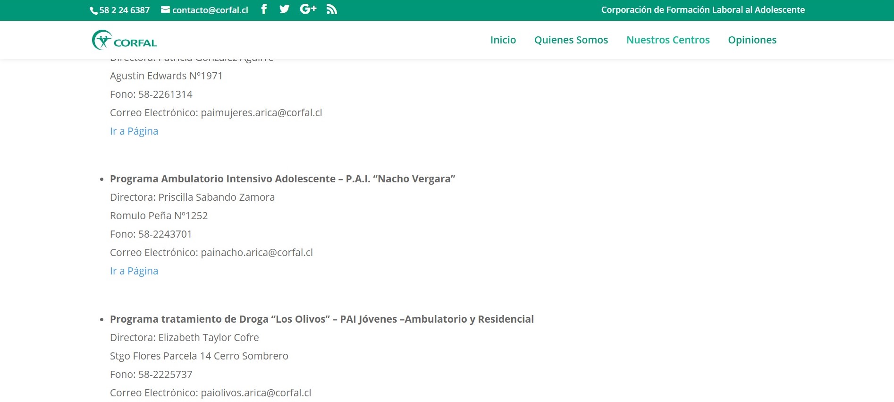Screen dimensions: 894x402
Task: Click the CORFAL logo
Action: pyautogui.click(x=125, y=40)
